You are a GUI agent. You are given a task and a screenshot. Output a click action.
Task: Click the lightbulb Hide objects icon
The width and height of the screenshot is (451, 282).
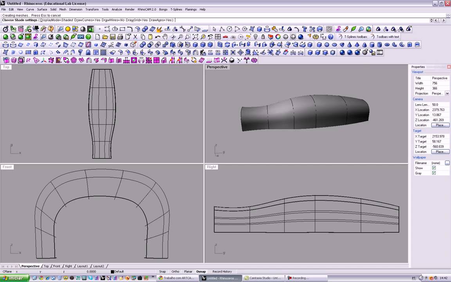[x=255, y=37]
